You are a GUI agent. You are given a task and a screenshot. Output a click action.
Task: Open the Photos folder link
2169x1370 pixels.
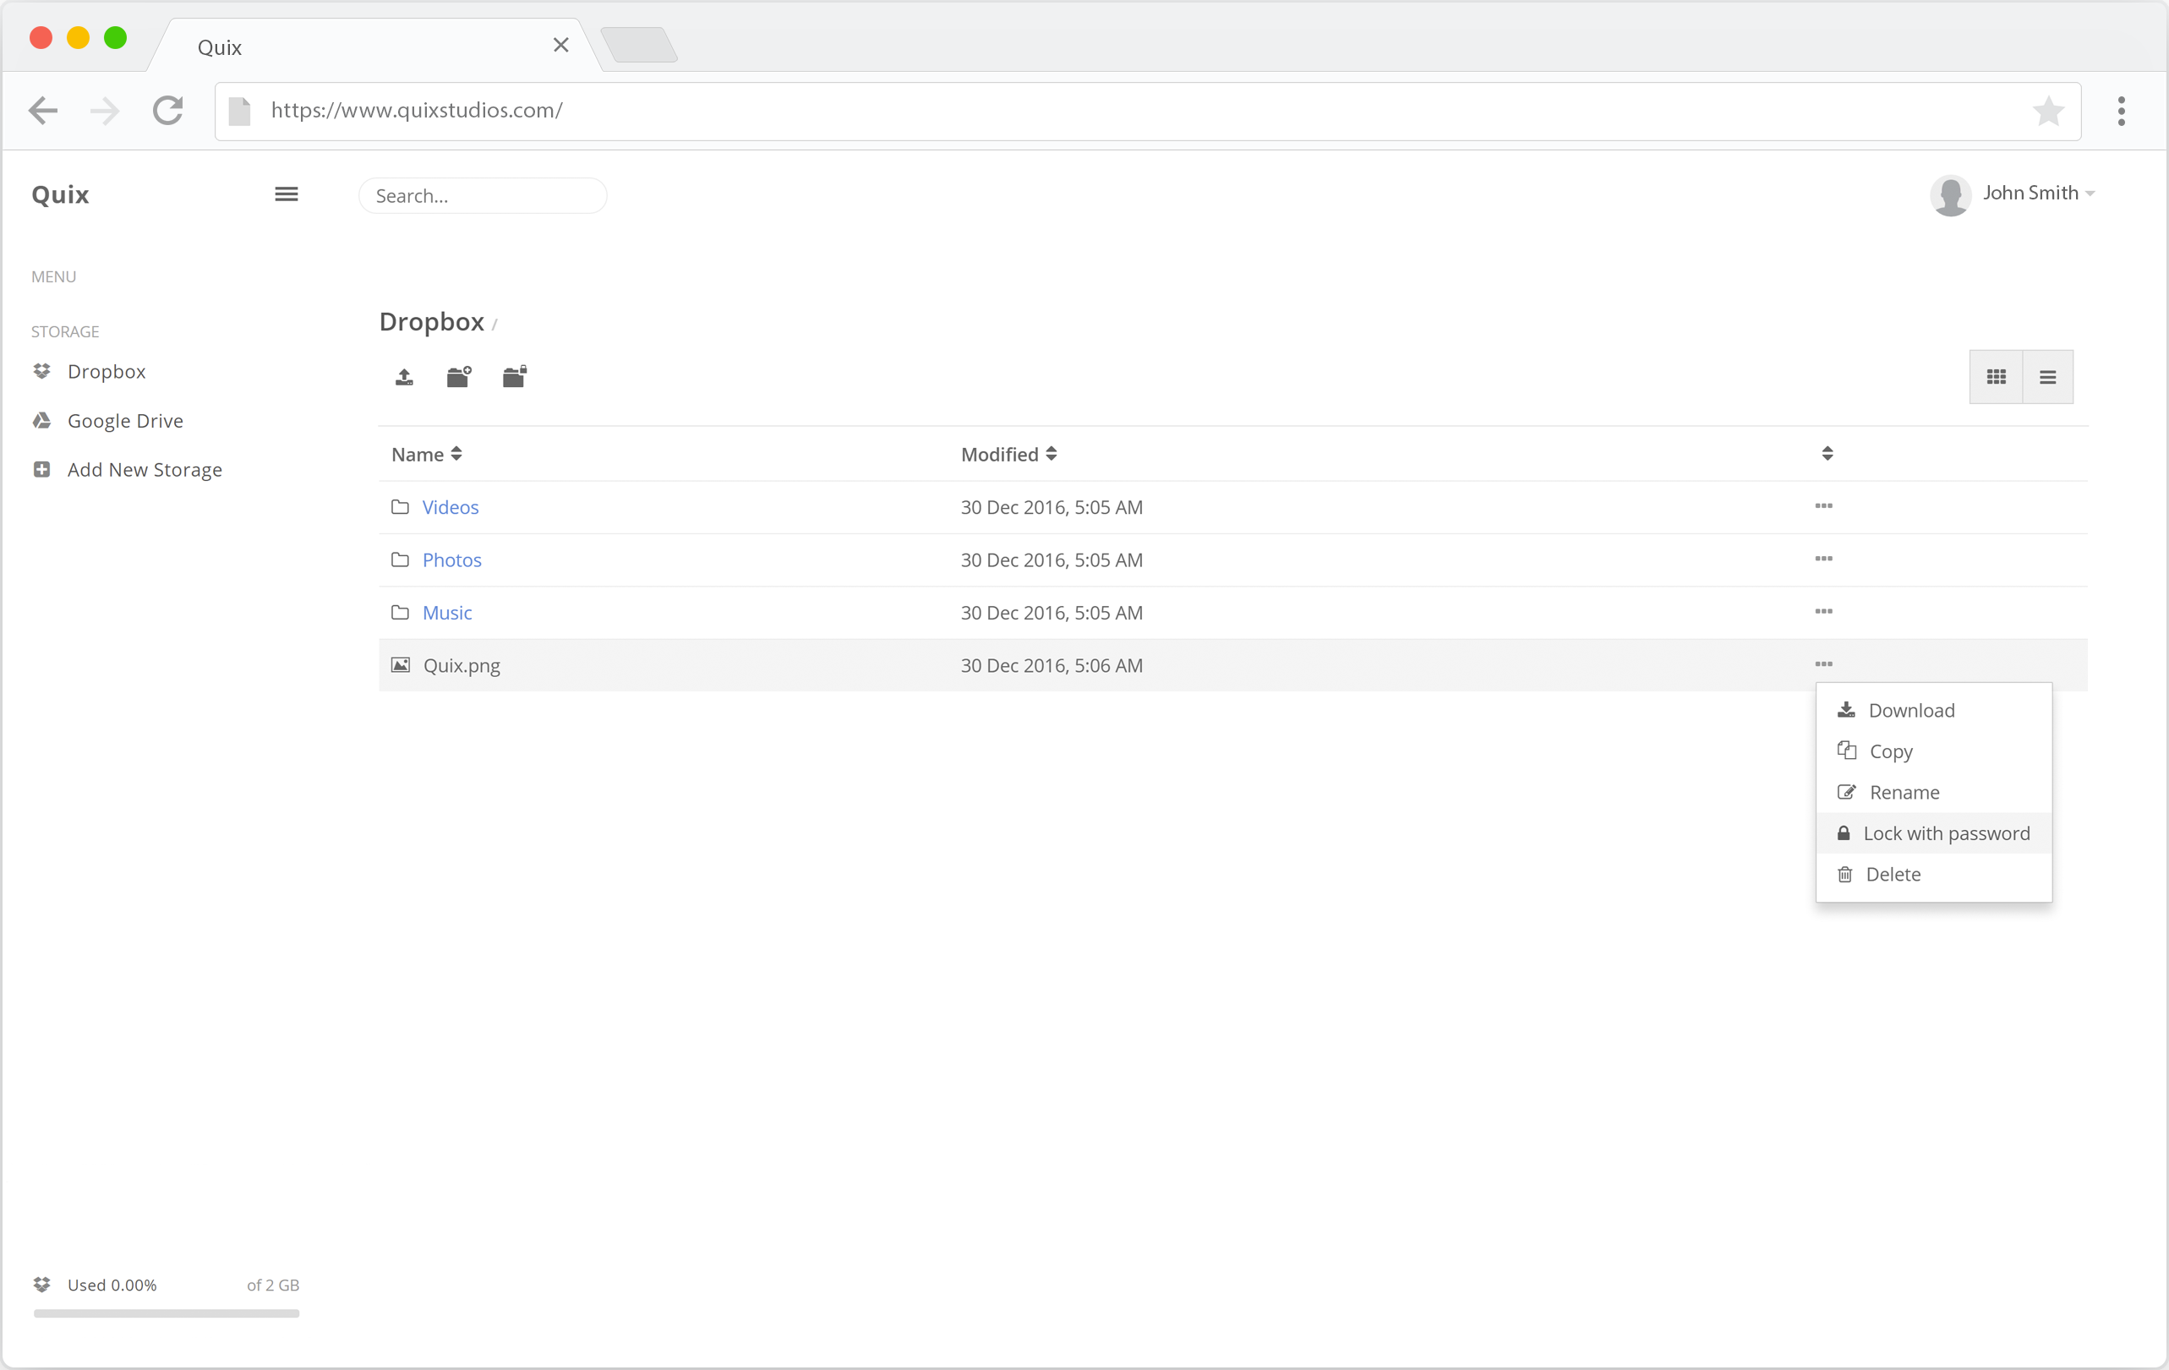[x=451, y=560]
